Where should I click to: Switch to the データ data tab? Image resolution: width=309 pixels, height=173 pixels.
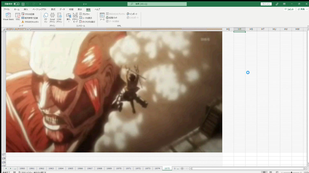click(x=62, y=9)
